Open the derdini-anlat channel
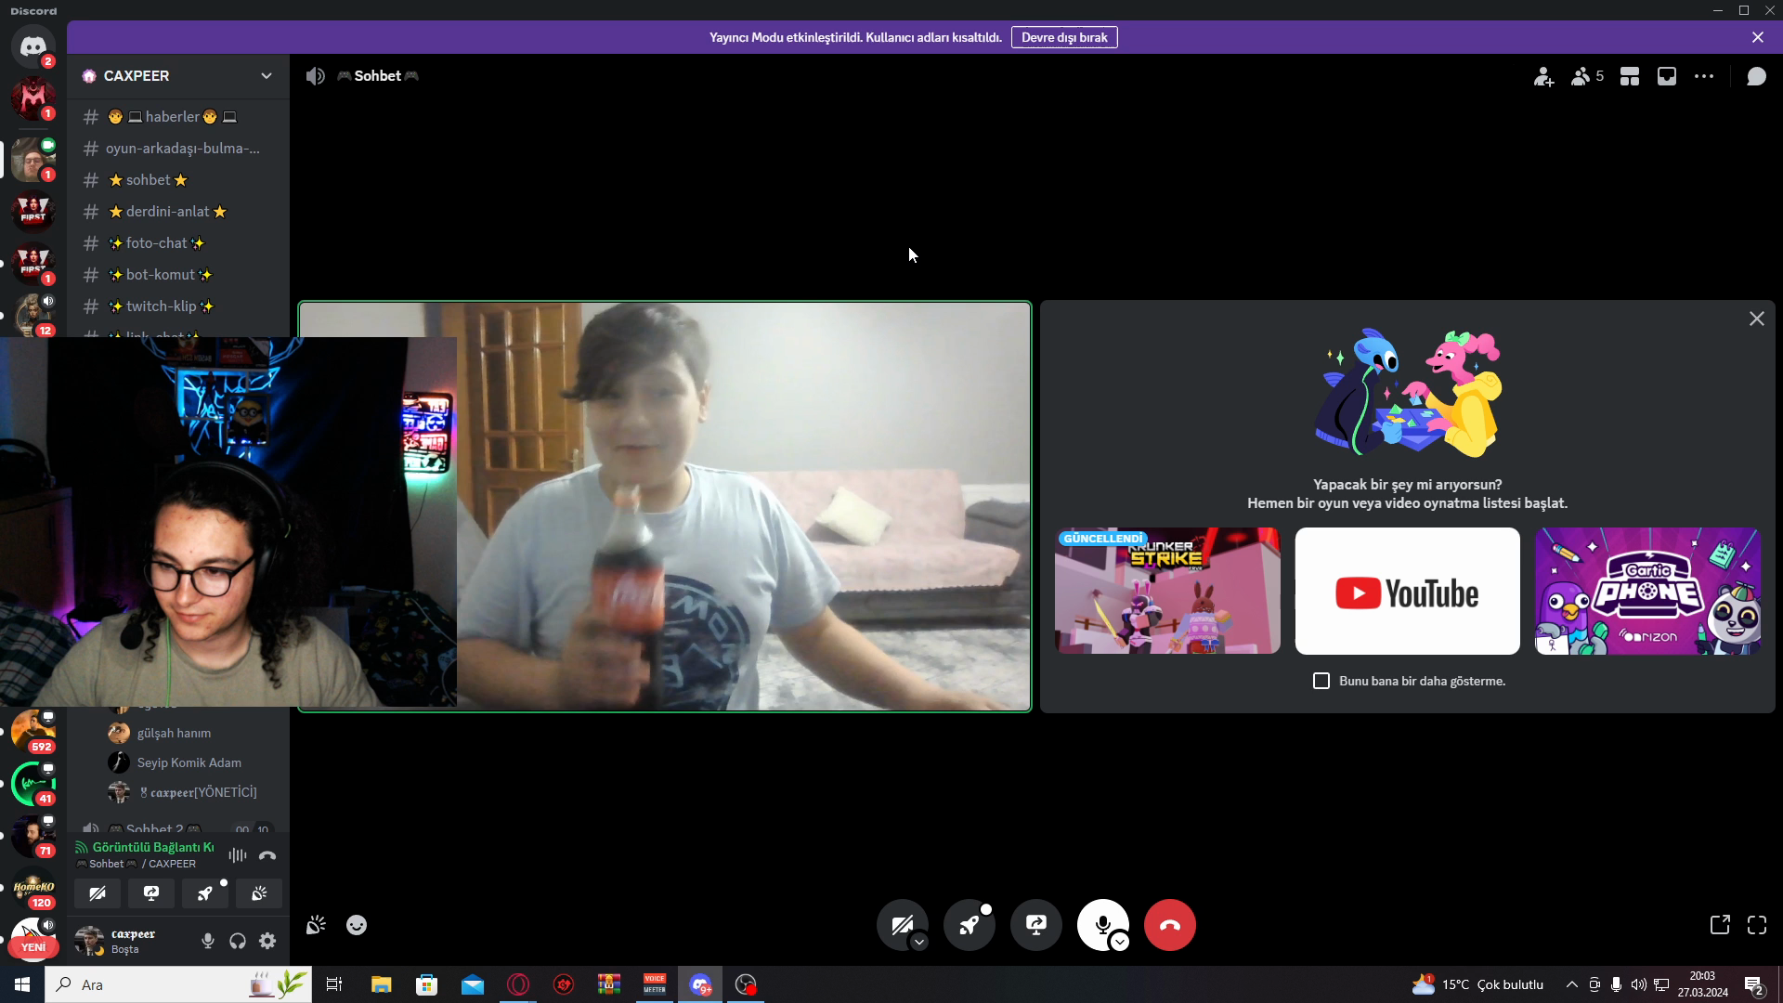The height and width of the screenshot is (1003, 1783). (x=178, y=212)
